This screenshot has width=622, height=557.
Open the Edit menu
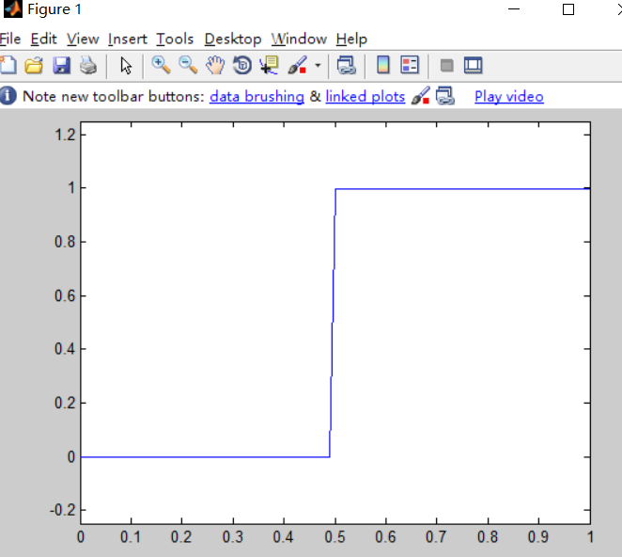point(43,39)
